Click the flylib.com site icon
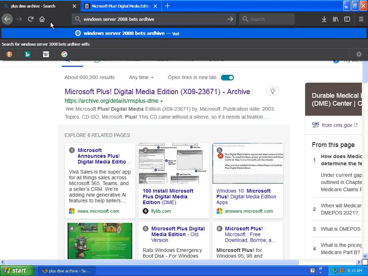This screenshot has height=276, width=368. coord(146,211)
